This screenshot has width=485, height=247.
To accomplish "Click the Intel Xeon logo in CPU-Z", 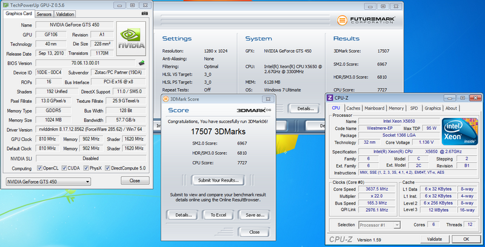I will [x=460, y=131].
